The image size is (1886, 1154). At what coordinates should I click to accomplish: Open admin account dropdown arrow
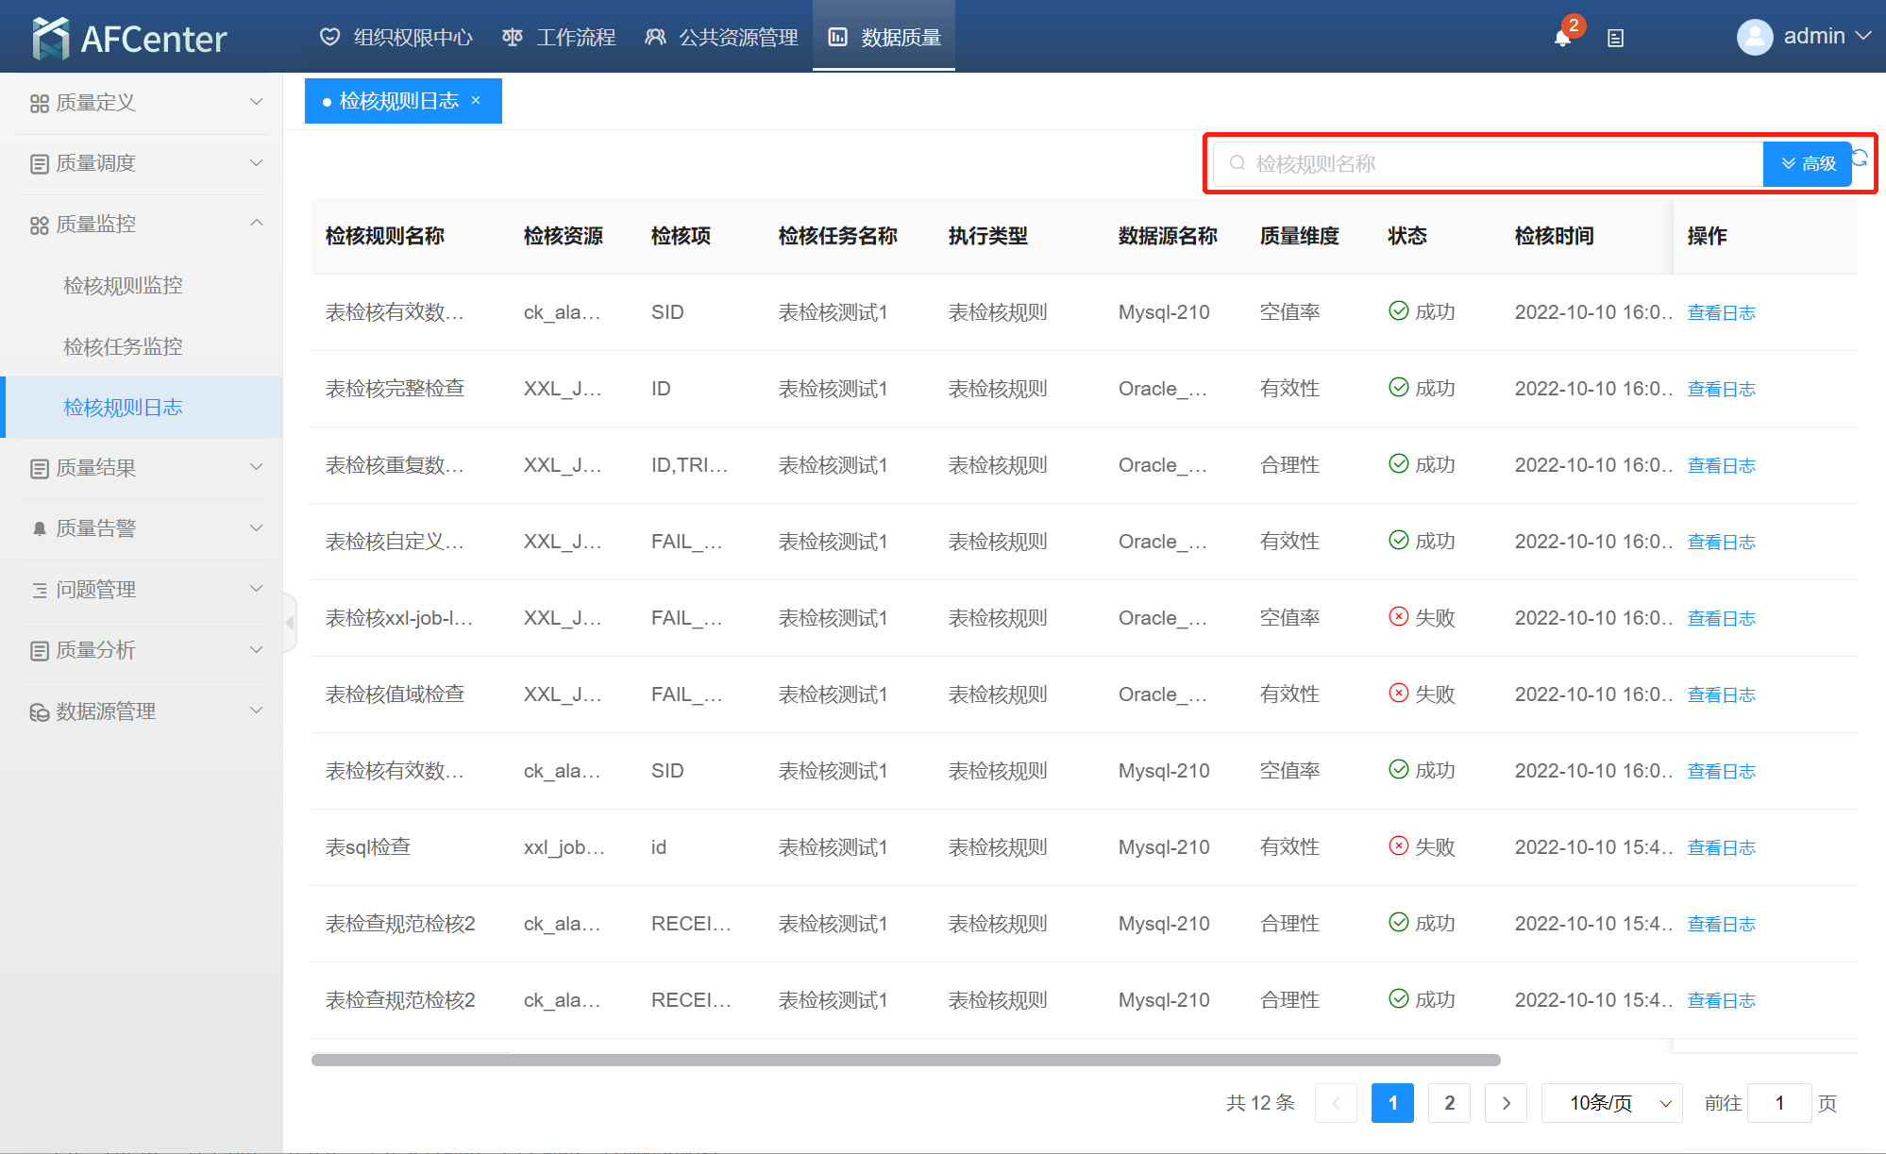[x=1863, y=36]
